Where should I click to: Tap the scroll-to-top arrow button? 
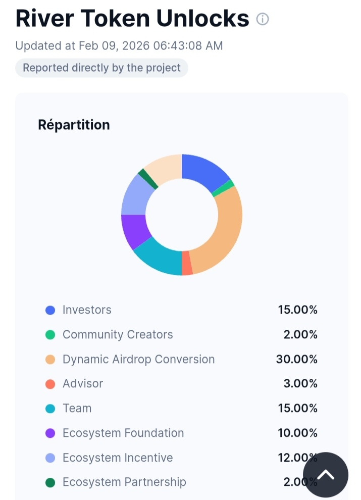click(326, 475)
